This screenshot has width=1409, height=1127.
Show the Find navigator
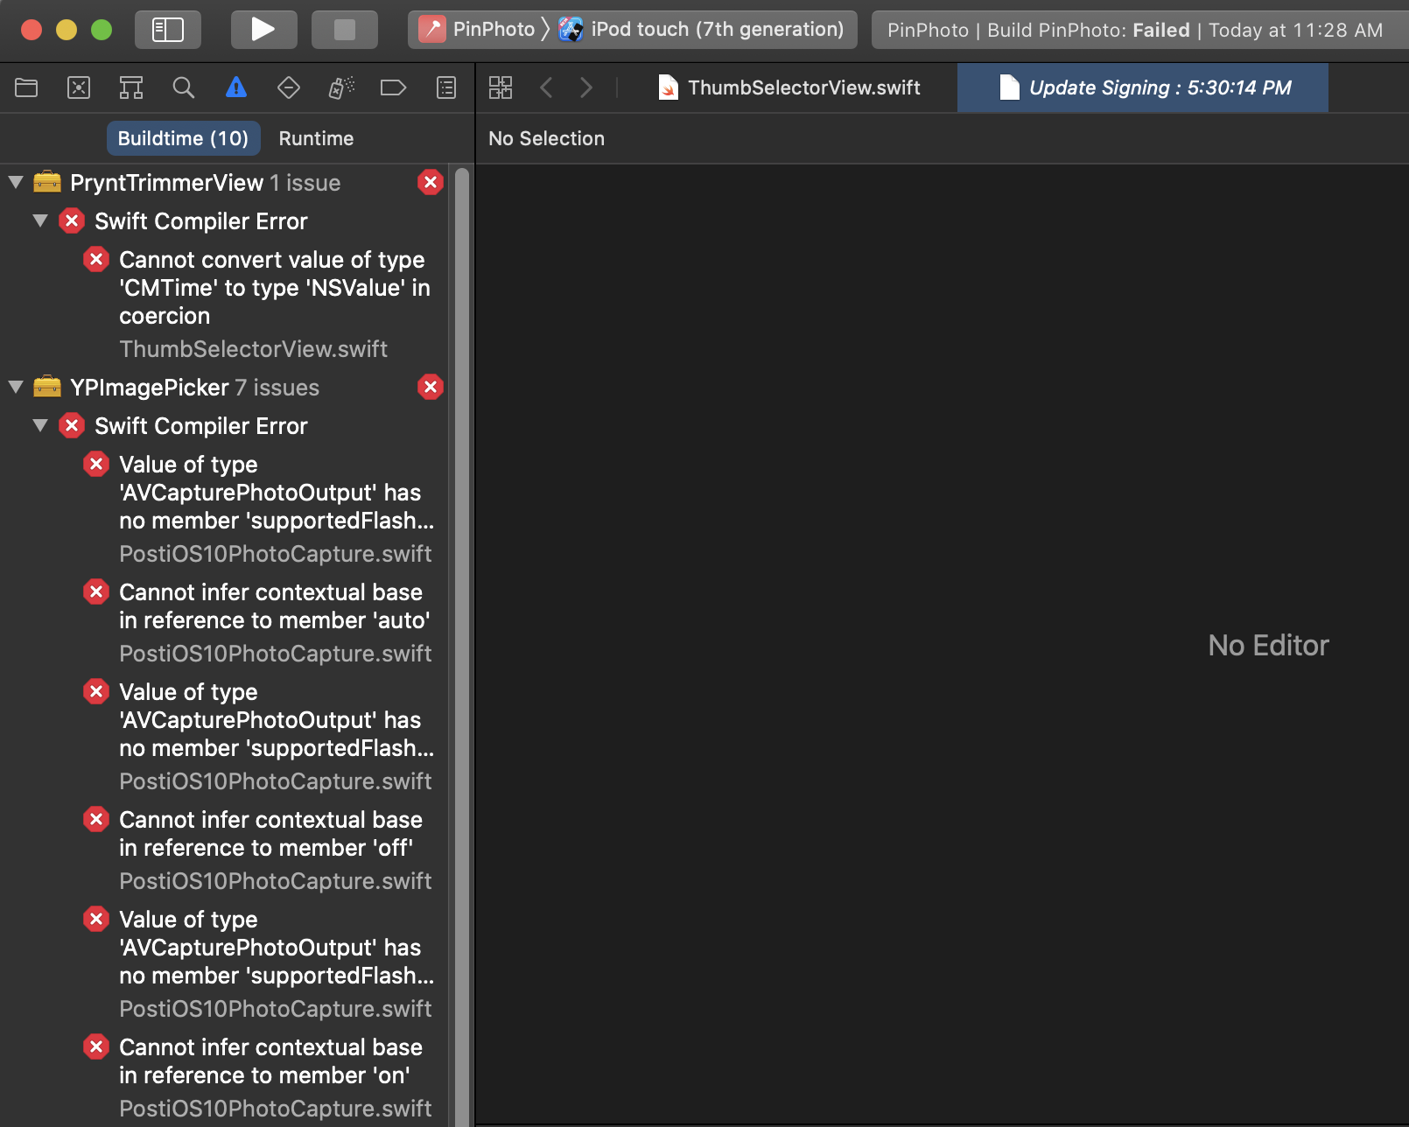point(184,87)
